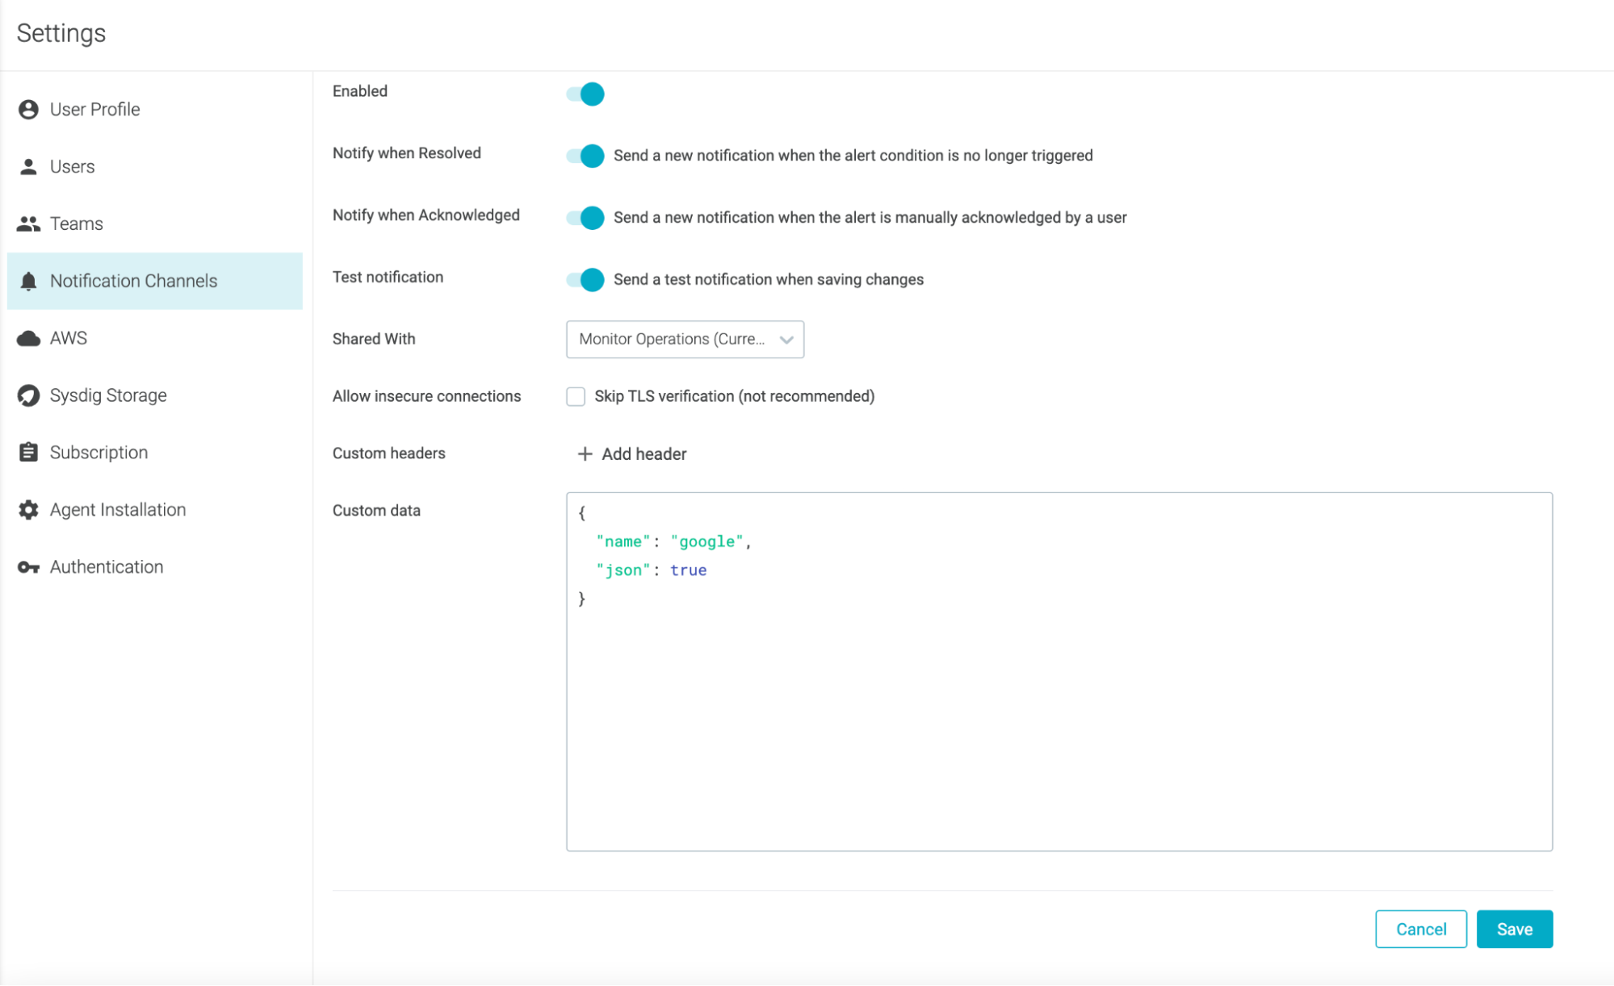Select the Users person icon
This screenshot has height=986, width=1614.
pos(29,166)
